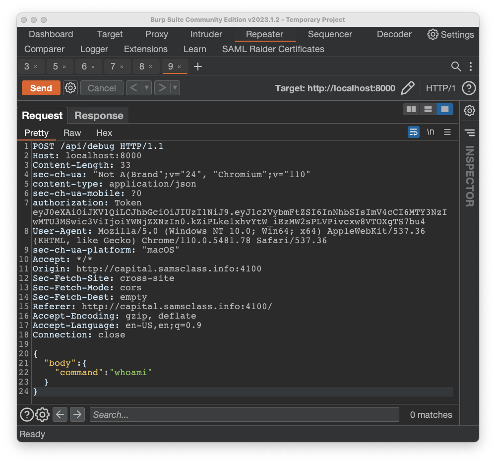496x463 pixels.
Task: Click inside the Search input field
Action: pos(244,415)
